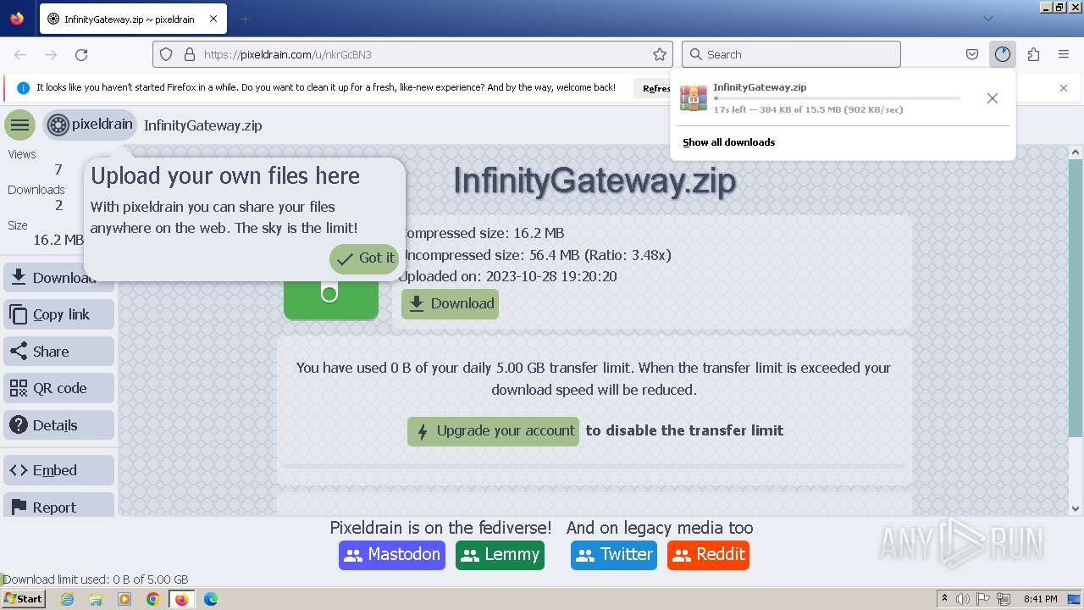This screenshot has height=610, width=1084.
Task: Bookmark this page with the star icon
Action: (660, 54)
